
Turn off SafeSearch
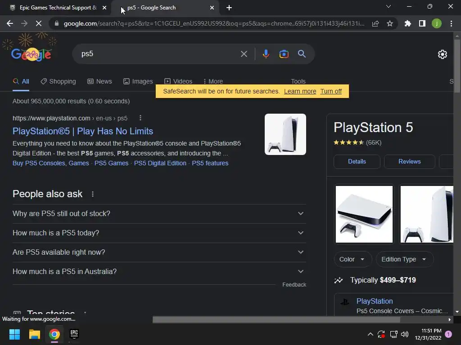[331, 91]
